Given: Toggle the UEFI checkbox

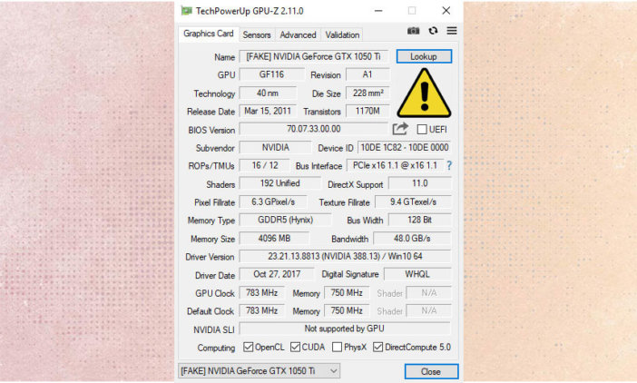Looking at the screenshot, I should tap(422, 130).
